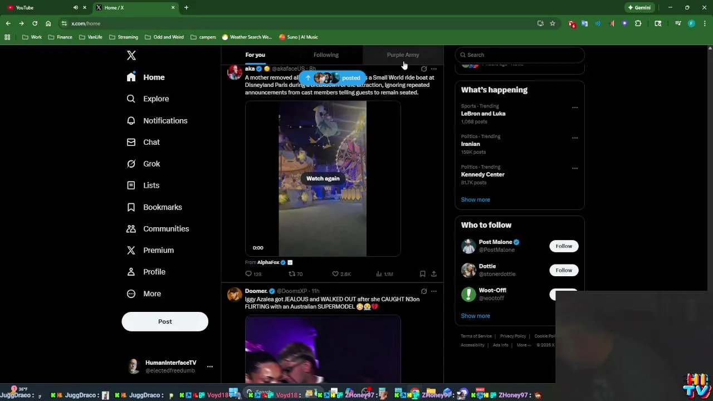
Task: Click Grok icon on the aka post
Action: (x=424, y=69)
